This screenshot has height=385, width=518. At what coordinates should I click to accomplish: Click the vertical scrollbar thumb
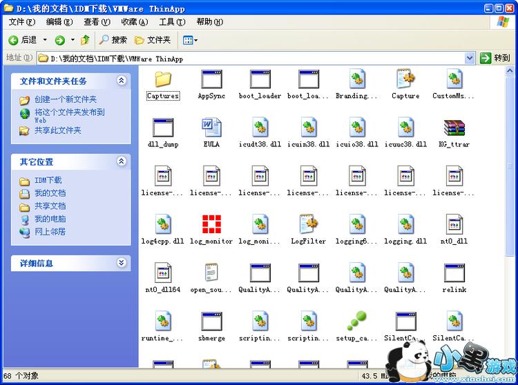click(510, 166)
